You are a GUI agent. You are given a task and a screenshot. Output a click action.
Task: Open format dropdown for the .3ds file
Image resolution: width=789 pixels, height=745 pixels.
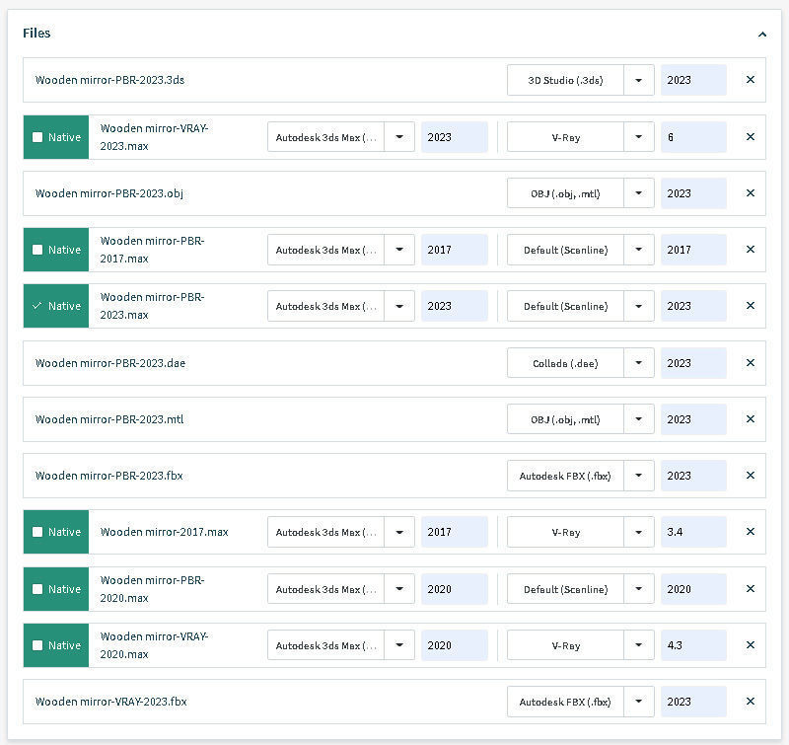(639, 80)
